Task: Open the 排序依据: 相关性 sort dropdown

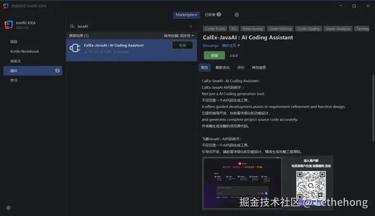Action: tap(179, 36)
